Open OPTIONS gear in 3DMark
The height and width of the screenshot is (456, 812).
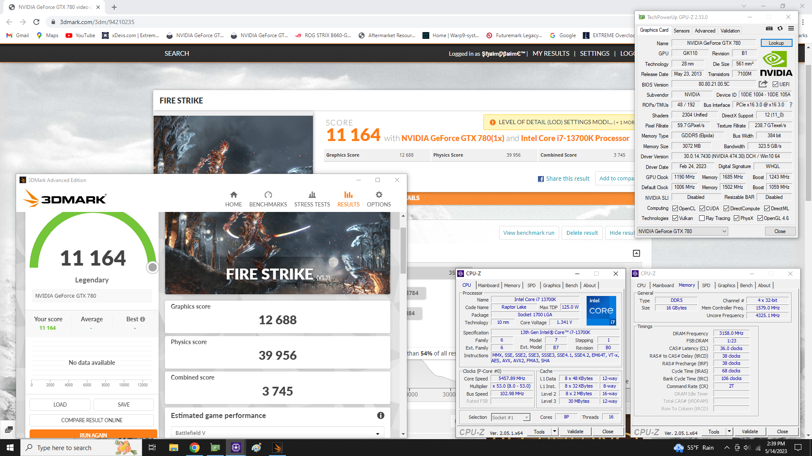tap(379, 199)
